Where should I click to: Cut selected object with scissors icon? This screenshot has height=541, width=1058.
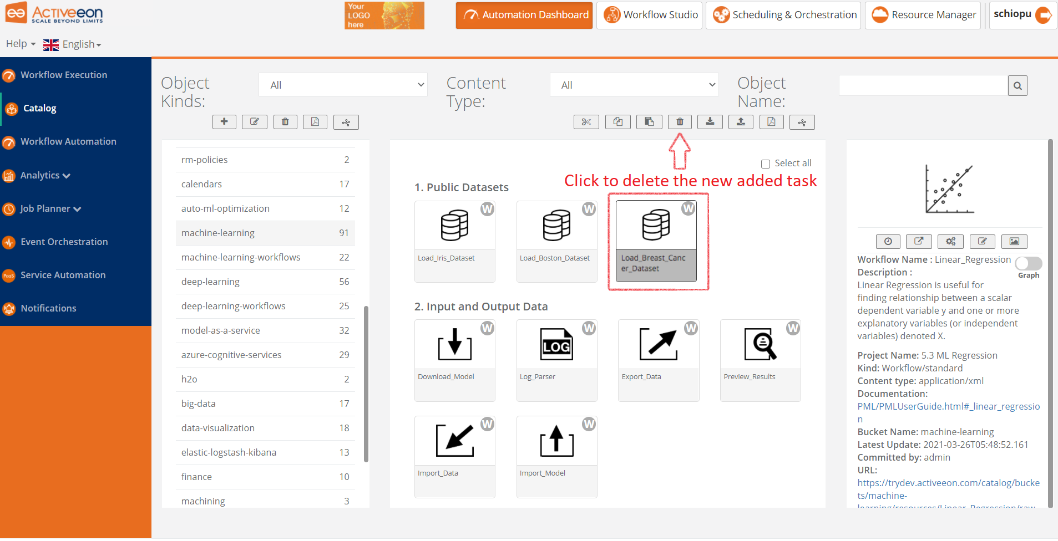586,122
